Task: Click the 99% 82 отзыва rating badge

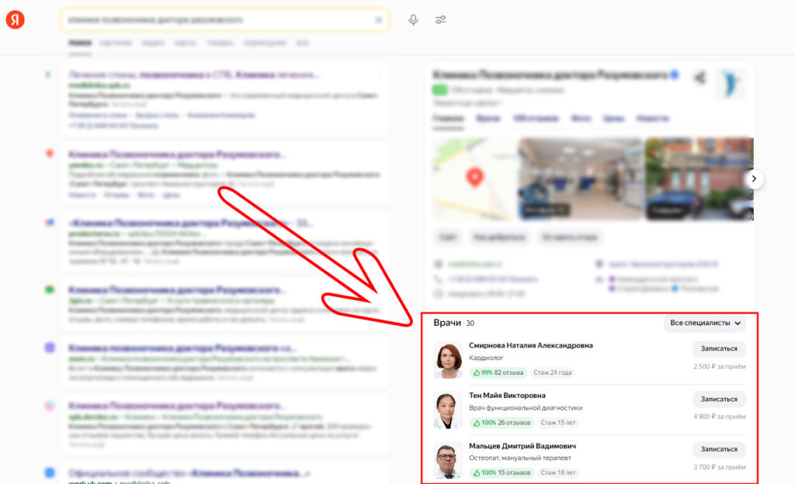Action: (498, 372)
